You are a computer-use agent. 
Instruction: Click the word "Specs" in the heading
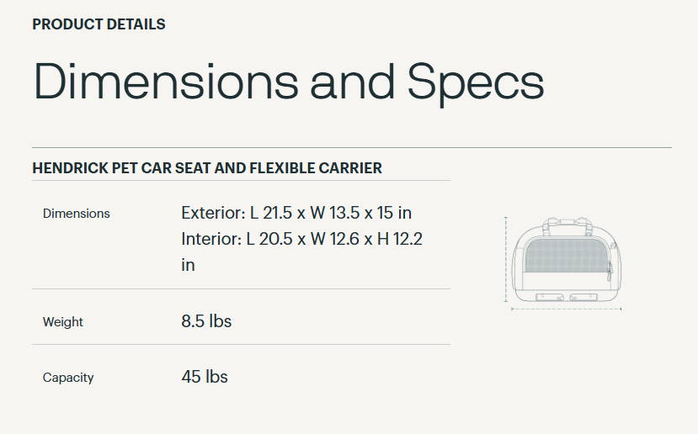(x=476, y=82)
